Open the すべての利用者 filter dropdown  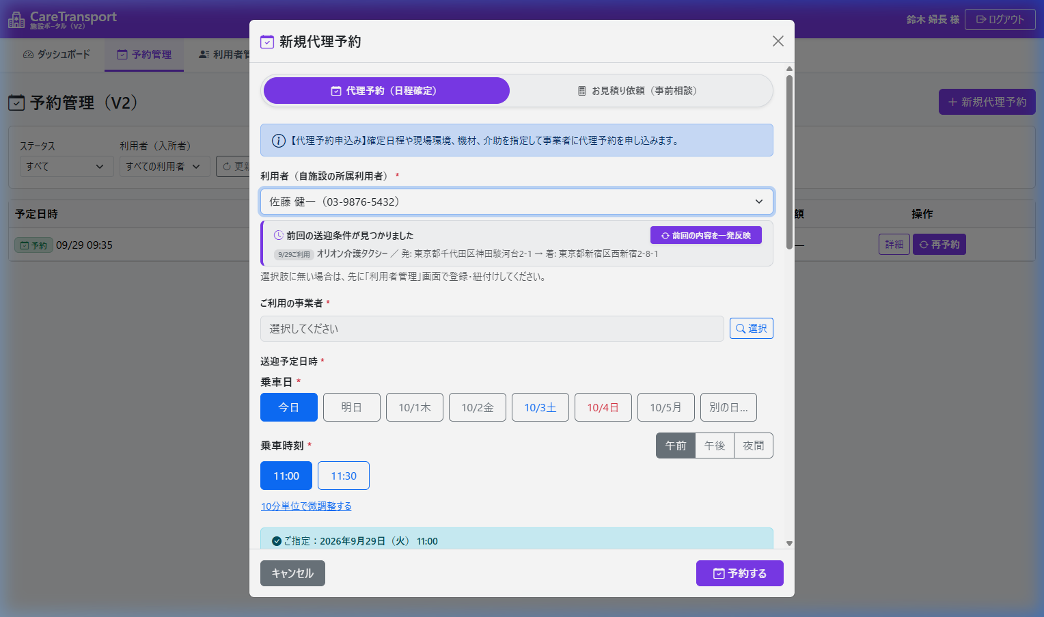click(165, 166)
